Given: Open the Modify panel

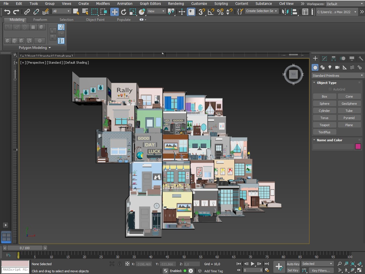Looking at the screenshot, I should 324,59.
